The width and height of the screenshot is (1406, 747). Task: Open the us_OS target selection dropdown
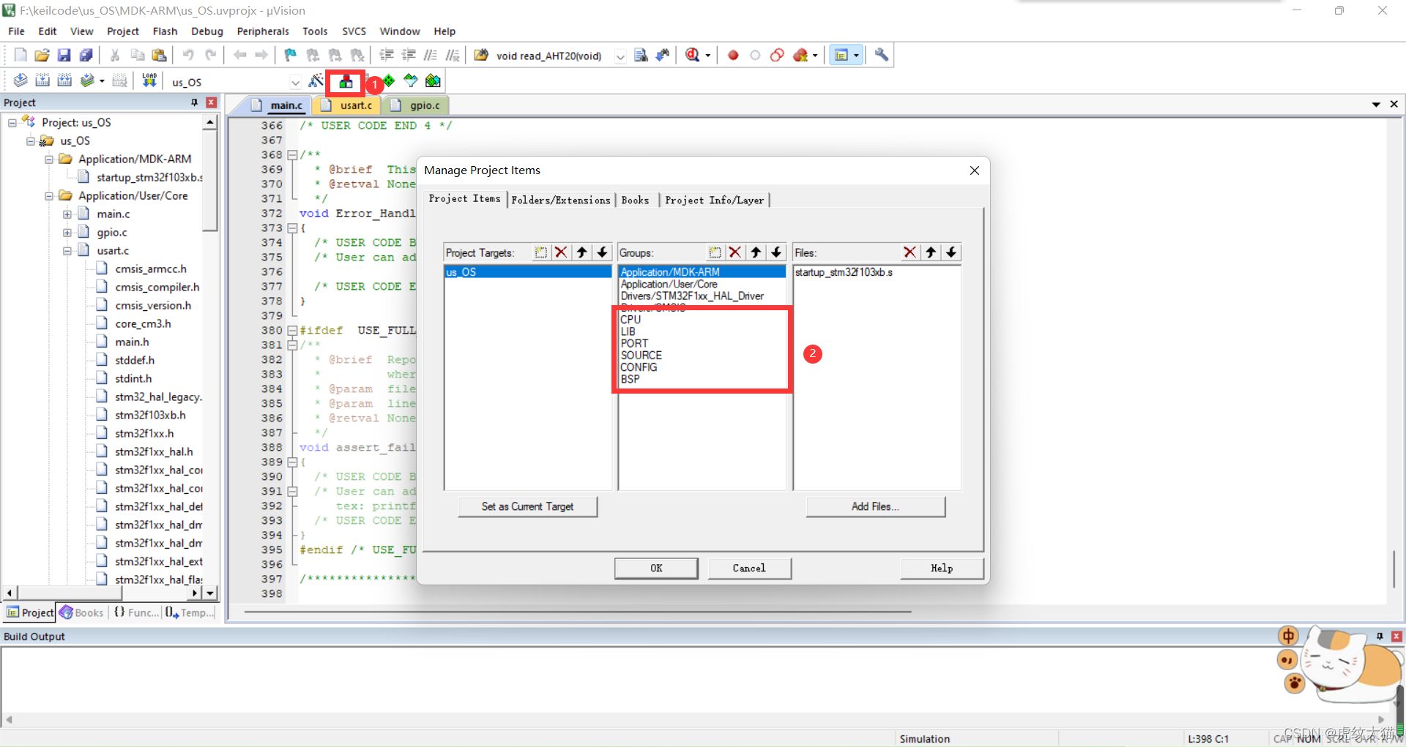pyautogui.click(x=295, y=82)
